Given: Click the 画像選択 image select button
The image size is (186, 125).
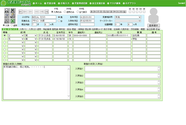Looking at the screenshot, I should (153, 25).
